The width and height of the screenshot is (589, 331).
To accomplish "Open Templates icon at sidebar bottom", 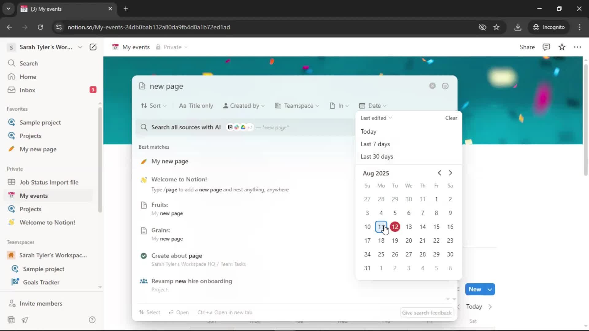I will (x=11, y=320).
